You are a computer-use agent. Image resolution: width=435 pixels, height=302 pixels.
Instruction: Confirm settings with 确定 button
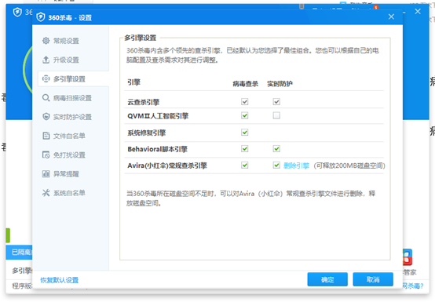pyautogui.click(x=327, y=279)
